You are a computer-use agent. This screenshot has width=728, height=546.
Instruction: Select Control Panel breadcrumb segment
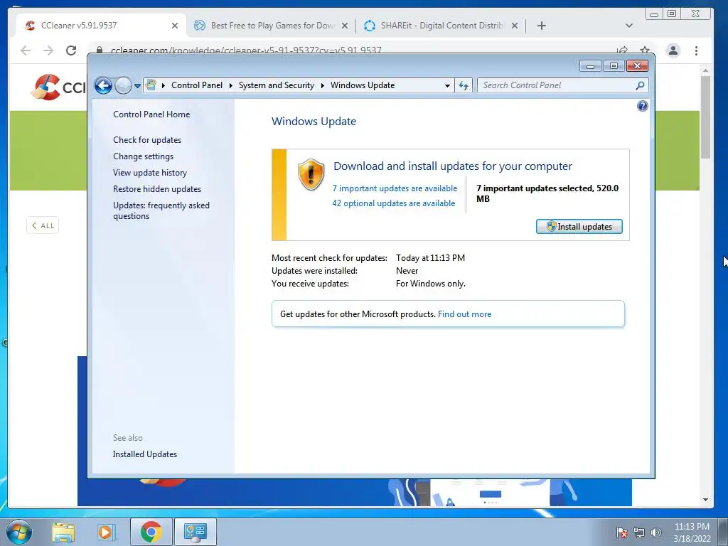[197, 85]
